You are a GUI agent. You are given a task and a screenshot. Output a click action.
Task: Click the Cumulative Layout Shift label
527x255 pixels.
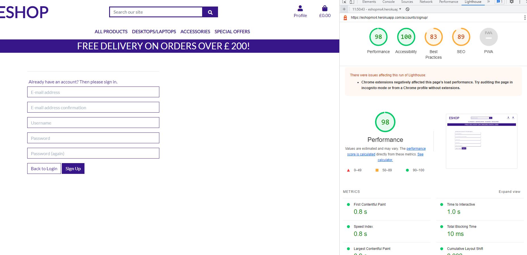465,249
